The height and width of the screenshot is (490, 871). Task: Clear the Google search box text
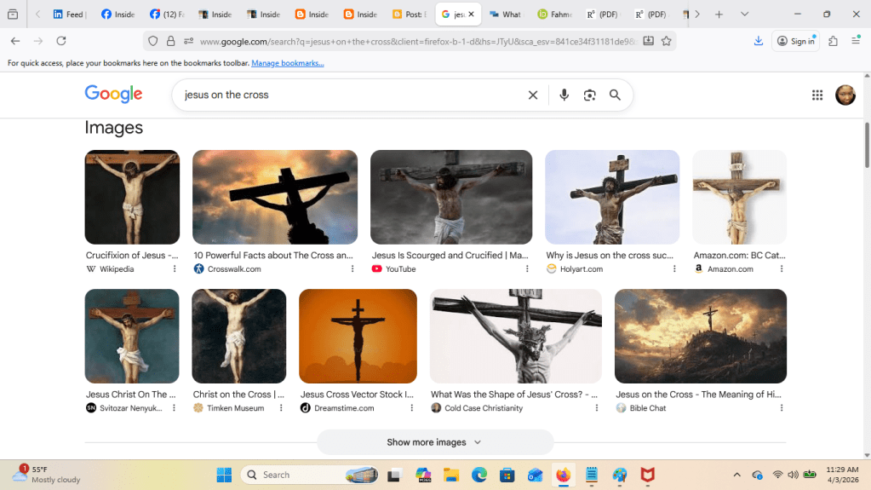(533, 95)
